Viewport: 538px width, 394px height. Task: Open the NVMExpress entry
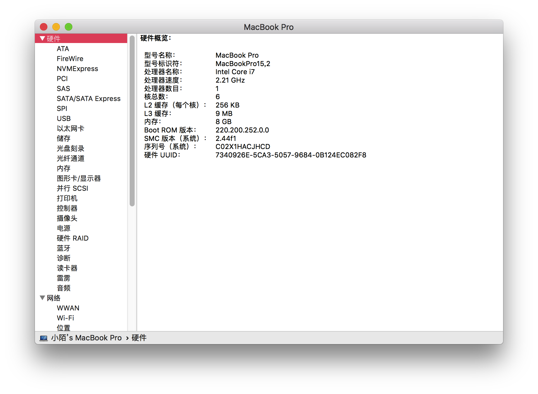click(77, 69)
